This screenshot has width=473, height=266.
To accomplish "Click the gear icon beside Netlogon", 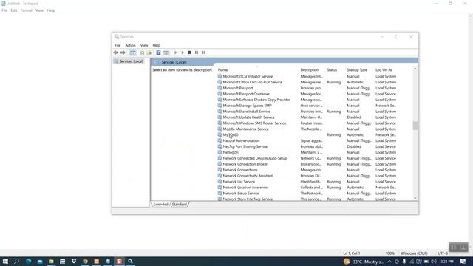I will [220, 152].
